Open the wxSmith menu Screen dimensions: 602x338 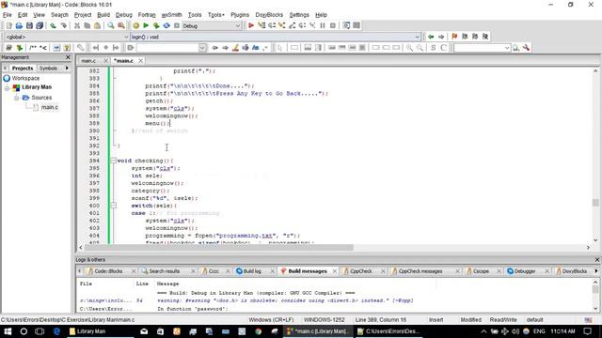171,15
